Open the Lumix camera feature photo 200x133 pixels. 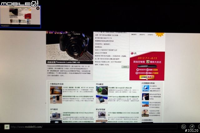[69, 46]
